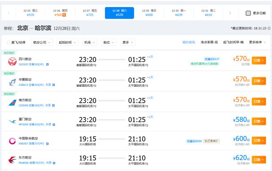Click the 南方航空 airline logo

tap(12, 103)
